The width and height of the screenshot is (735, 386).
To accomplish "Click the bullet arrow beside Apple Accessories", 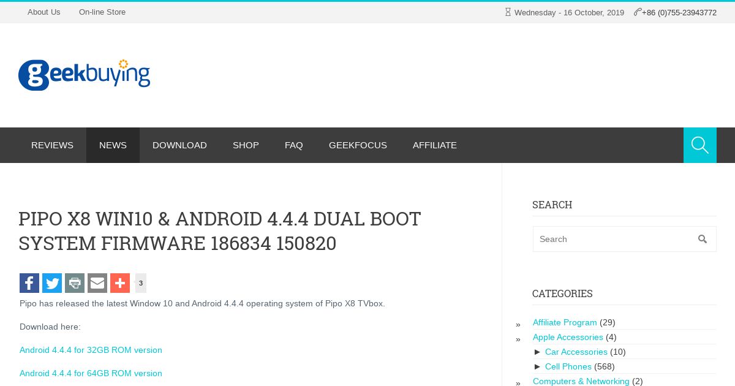I will pos(518,339).
